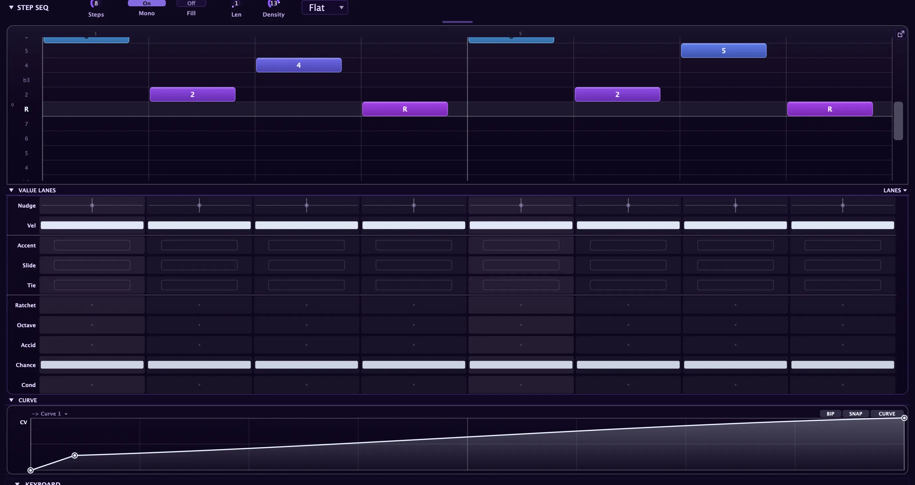Click the step 5 marker in ruler

(x=520, y=34)
